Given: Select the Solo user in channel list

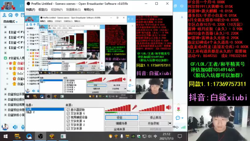Looking at the screenshot, I should pyautogui.click(x=21, y=74).
